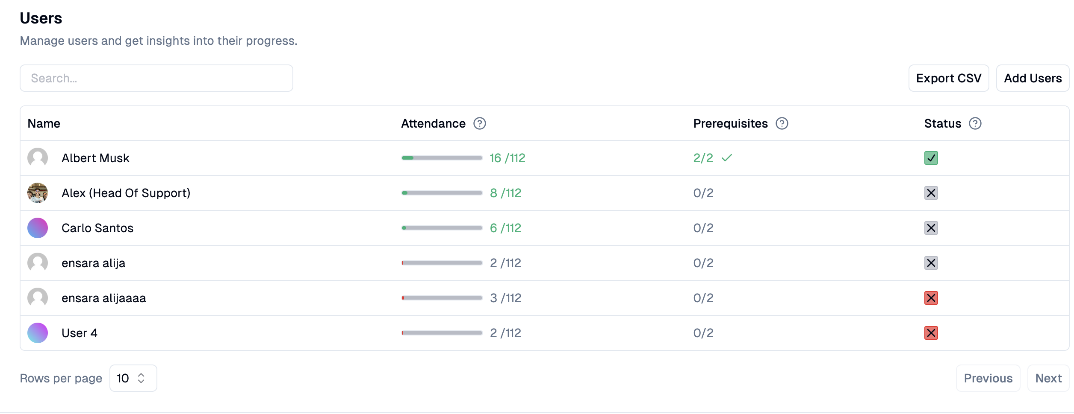Screen dimensions: 1074x414
Task: Click ensara alijaaaa's default avatar icon
Action: tap(38, 298)
